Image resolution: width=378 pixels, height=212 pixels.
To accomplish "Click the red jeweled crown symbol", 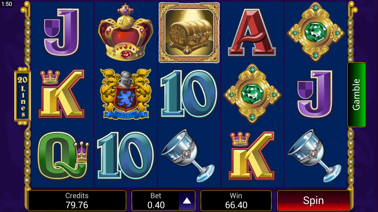I will pyautogui.click(x=126, y=32).
